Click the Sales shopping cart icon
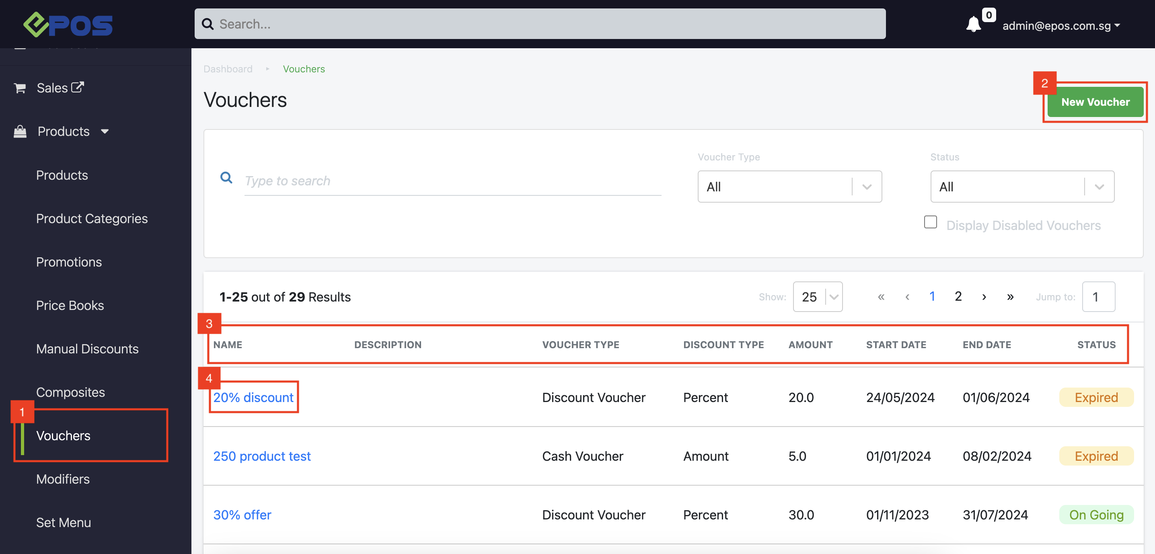1155x554 pixels. click(x=20, y=88)
